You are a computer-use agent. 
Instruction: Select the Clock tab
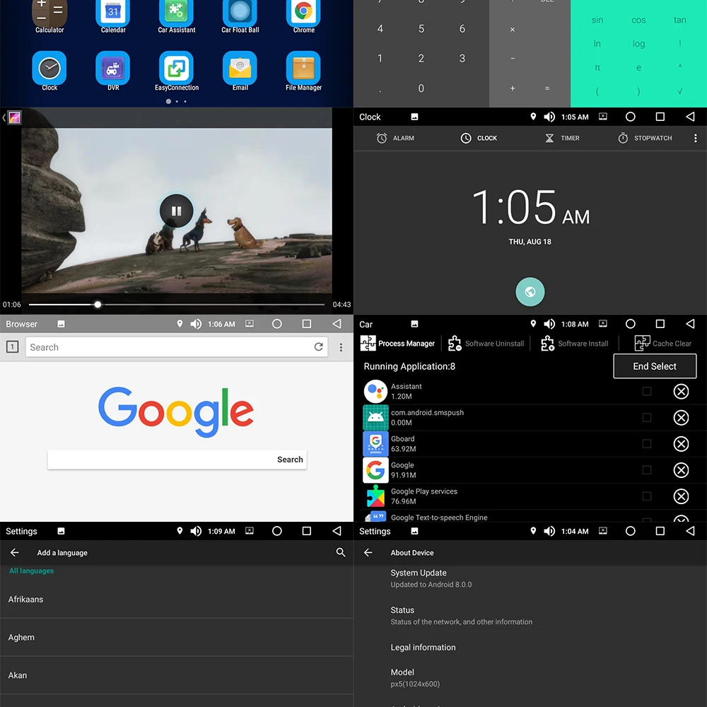tap(479, 138)
